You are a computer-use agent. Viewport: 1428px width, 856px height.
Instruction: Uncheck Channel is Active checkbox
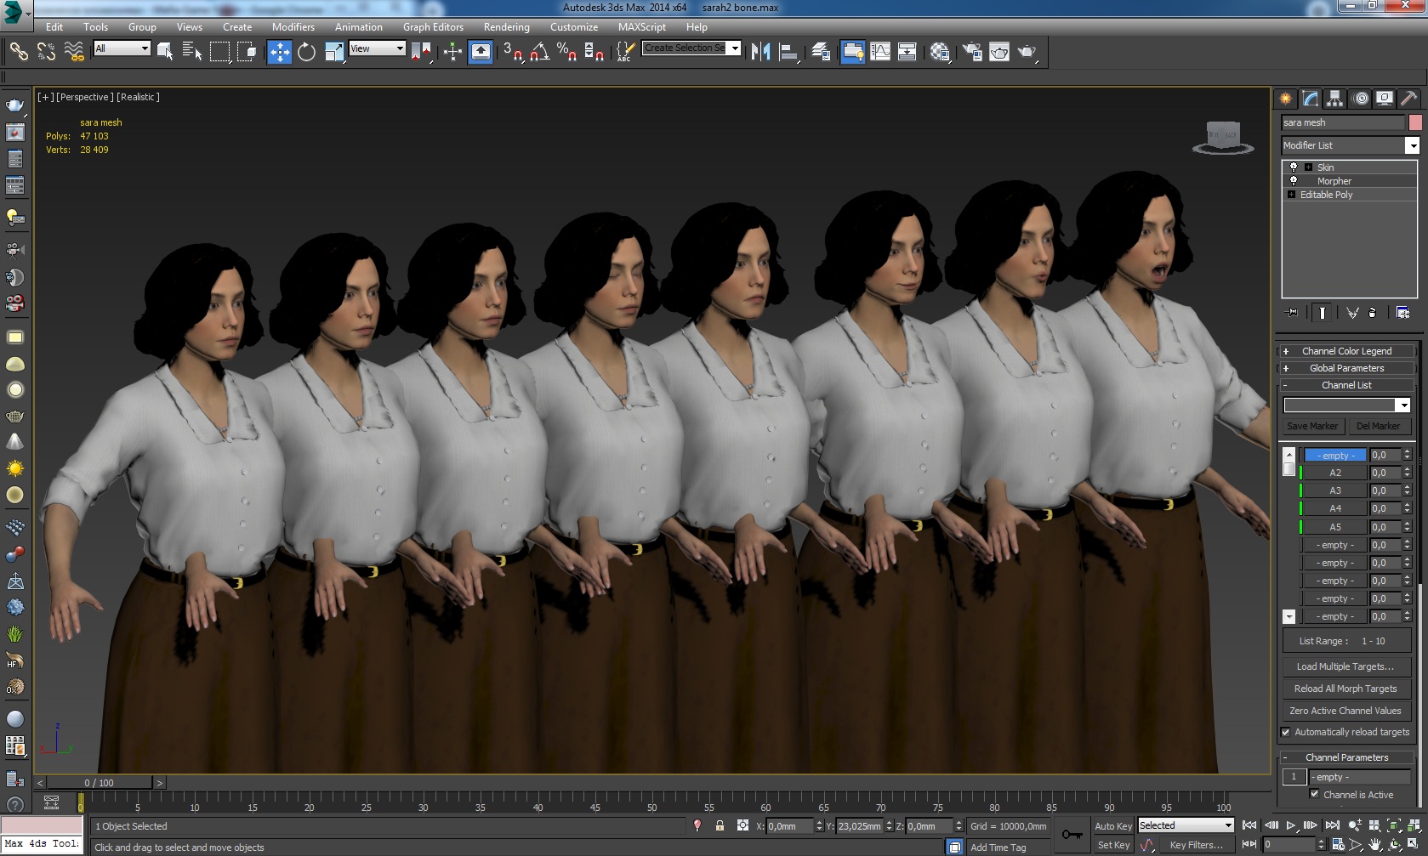1314,794
